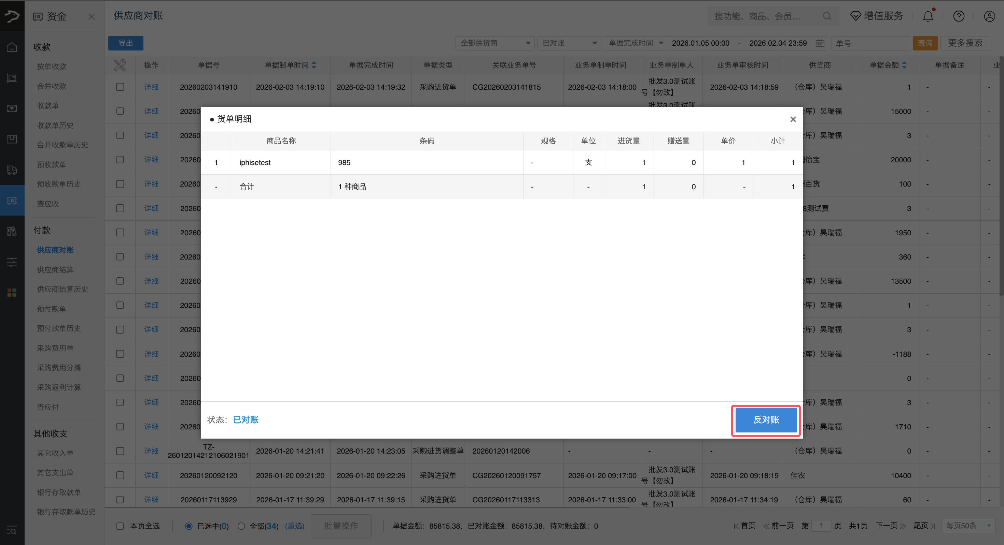Click the search magnifier icon
This screenshot has height=545, width=1004.
827,16
